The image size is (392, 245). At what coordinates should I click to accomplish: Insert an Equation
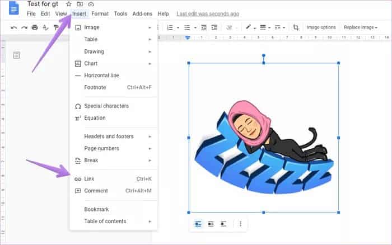[114, 118]
